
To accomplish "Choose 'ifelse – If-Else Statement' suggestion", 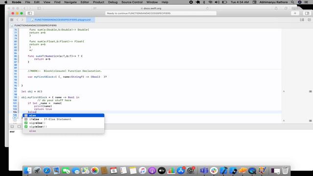I will 64,119.
